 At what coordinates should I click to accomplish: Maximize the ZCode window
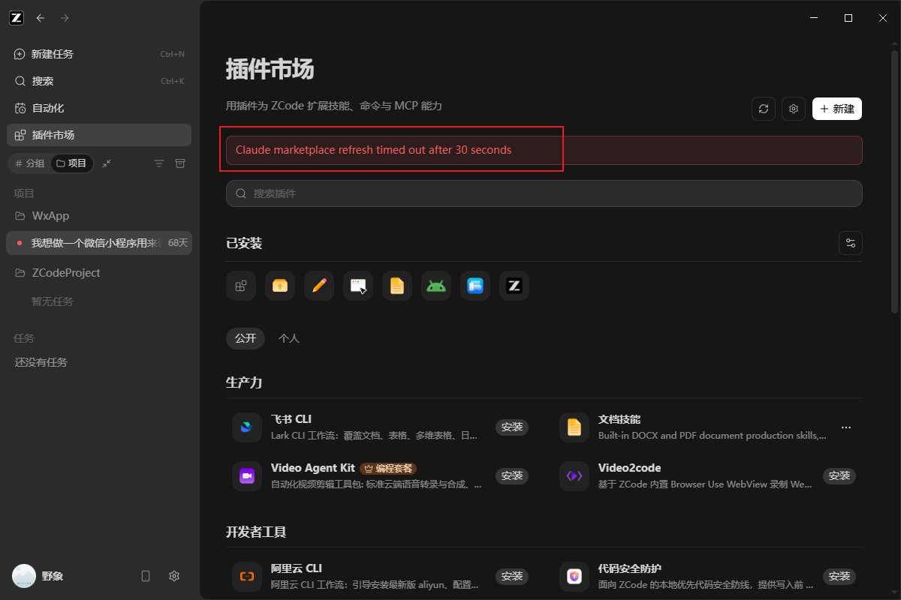click(x=848, y=18)
